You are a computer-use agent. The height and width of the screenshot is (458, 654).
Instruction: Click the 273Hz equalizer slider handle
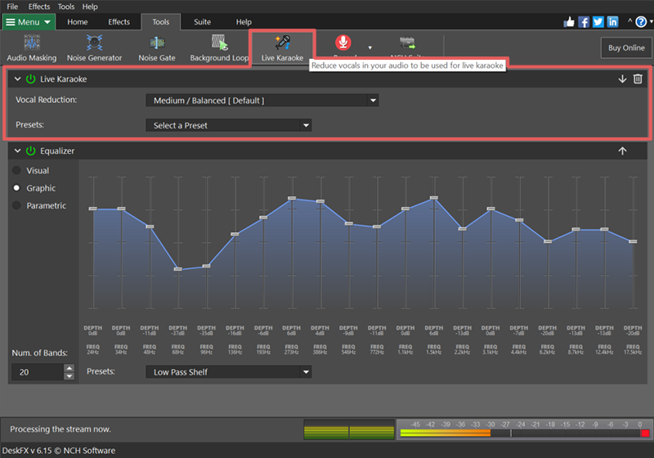pyautogui.click(x=292, y=198)
